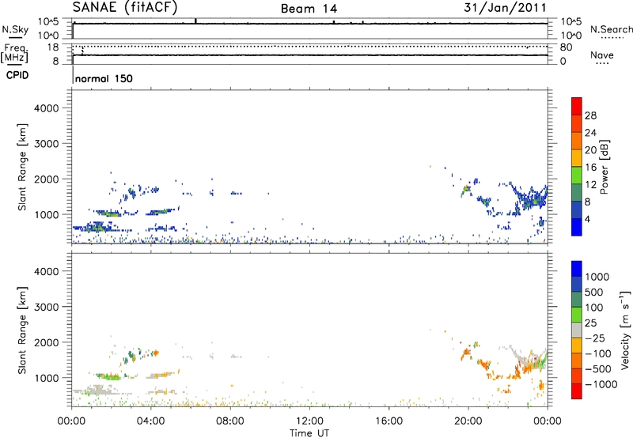Click the -1000 velocity colorbar tick
The width and height of the screenshot is (633, 438).
pyautogui.click(x=601, y=384)
